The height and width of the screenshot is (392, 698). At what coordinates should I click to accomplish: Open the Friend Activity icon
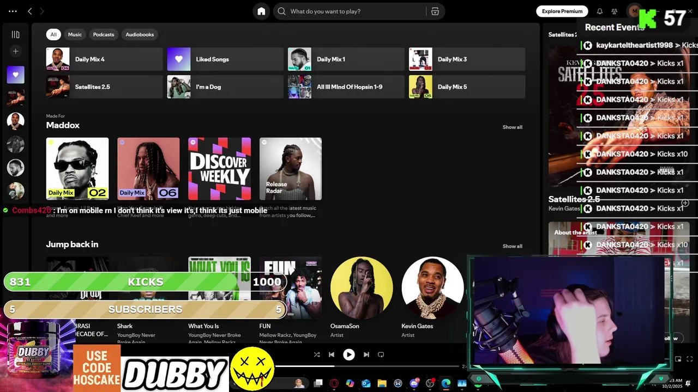coord(615,11)
